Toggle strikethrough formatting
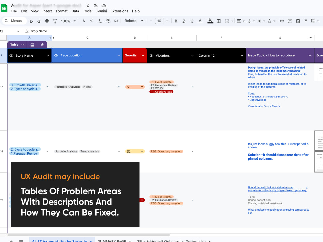The height and width of the screenshot is (242, 323). click(x=192, y=21)
